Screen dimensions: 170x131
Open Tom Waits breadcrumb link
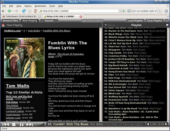[x=34, y=31]
